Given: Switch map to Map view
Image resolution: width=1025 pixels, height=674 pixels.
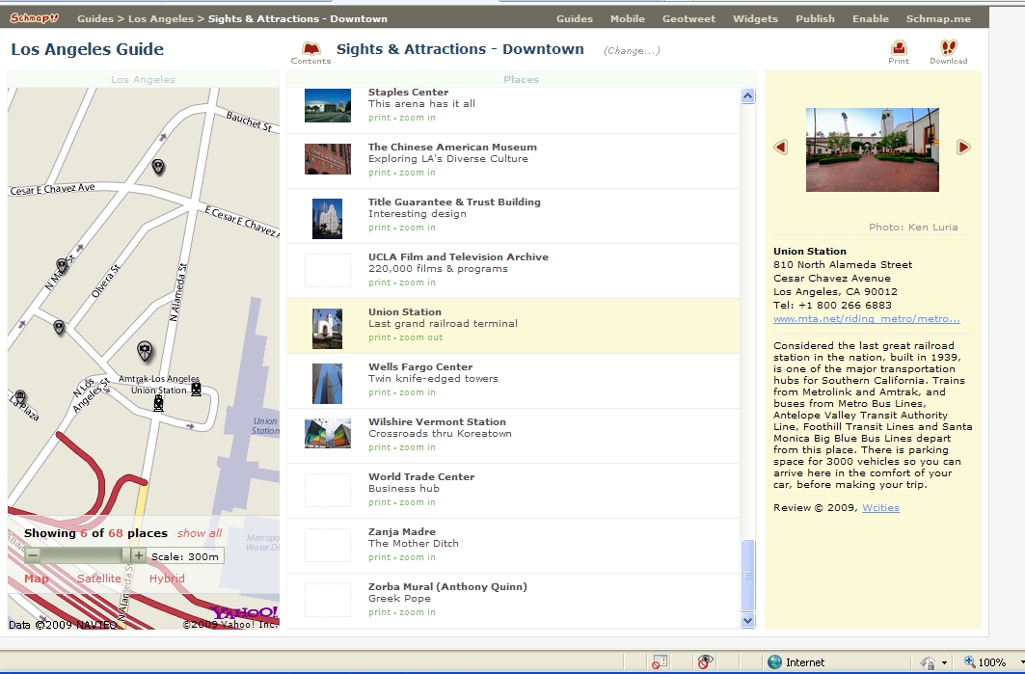Looking at the screenshot, I should pyautogui.click(x=37, y=578).
